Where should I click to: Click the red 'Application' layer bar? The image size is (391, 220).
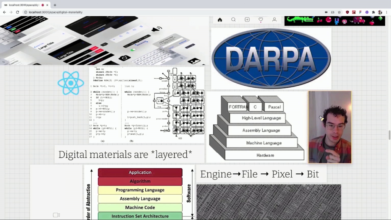tap(140, 173)
